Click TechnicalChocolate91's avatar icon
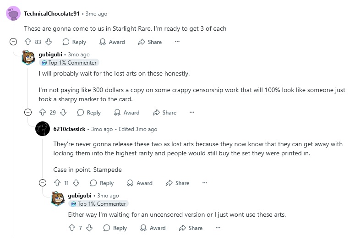Screen dimensions: 355x241 click(x=13, y=14)
